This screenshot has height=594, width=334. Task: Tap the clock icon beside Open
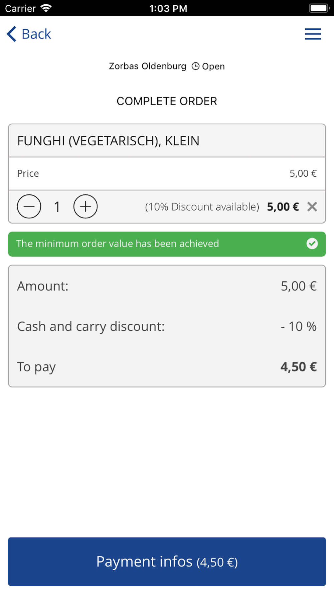click(x=195, y=66)
